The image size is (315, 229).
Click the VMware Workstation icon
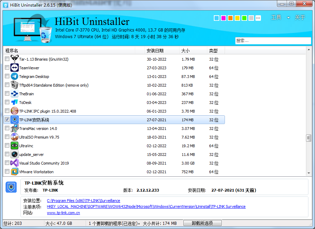click(15, 172)
